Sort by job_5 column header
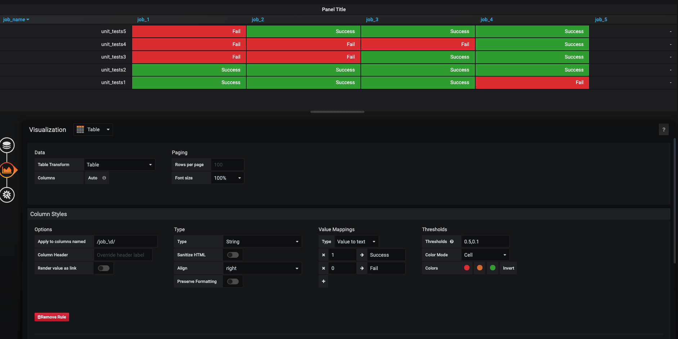This screenshot has height=339, width=678. [601, 19]
